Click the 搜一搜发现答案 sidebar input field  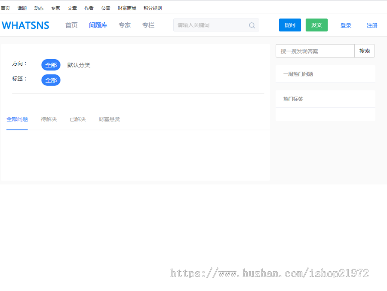point(314,51)
